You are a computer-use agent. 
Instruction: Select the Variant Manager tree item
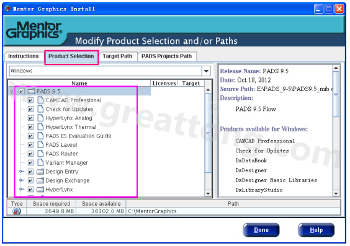[x=67, y=163]
